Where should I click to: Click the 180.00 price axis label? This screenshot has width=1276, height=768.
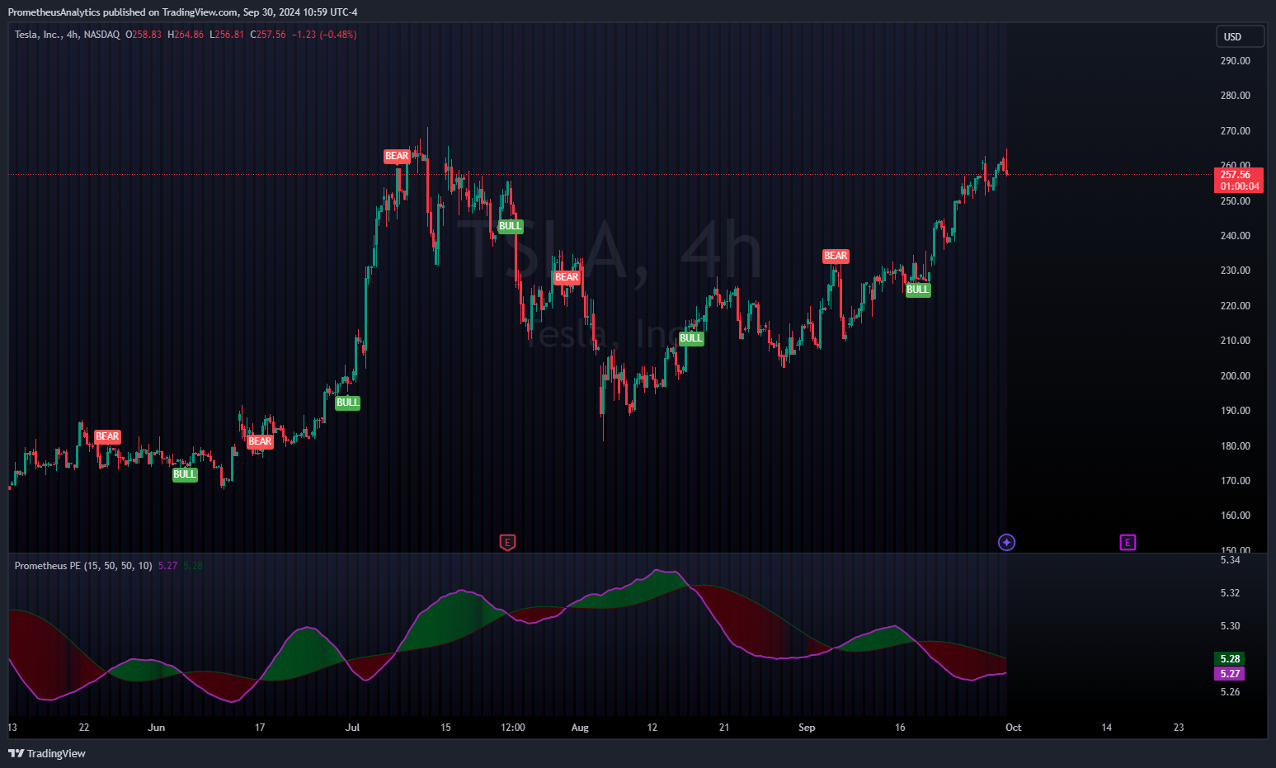pyautogui.click(x=1235, y=446)
